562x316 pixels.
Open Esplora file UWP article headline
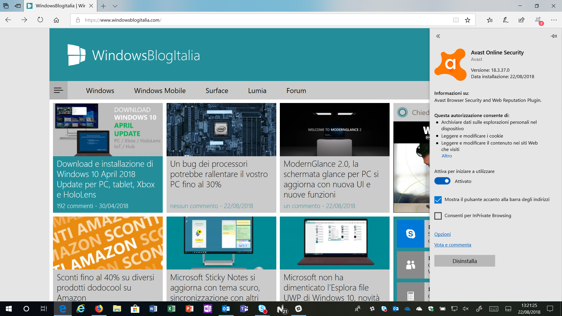331,288
